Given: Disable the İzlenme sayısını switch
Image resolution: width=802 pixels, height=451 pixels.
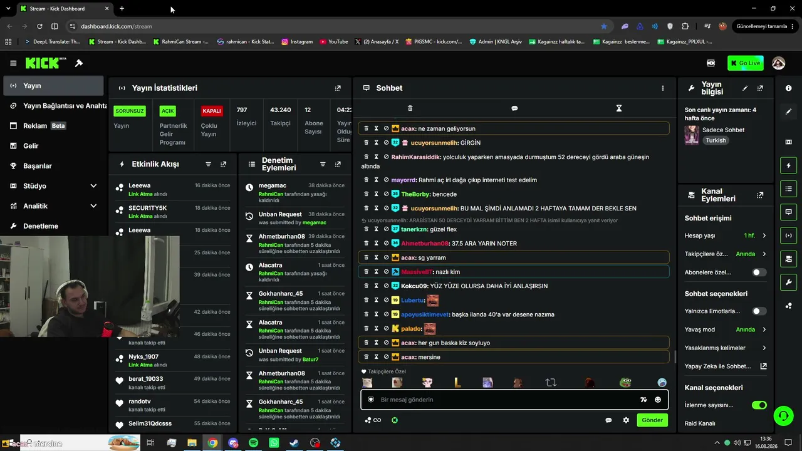Looking at the screenshot, I should tap(759, 405).
